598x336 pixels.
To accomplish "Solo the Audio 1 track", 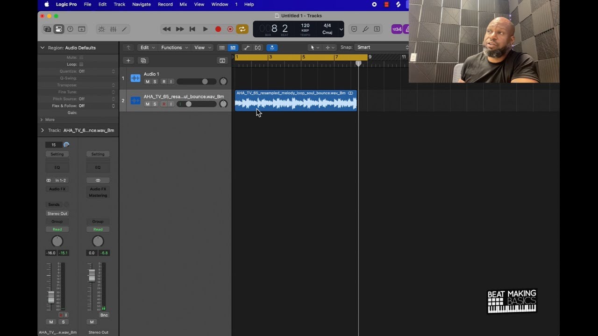I will 155,82.
